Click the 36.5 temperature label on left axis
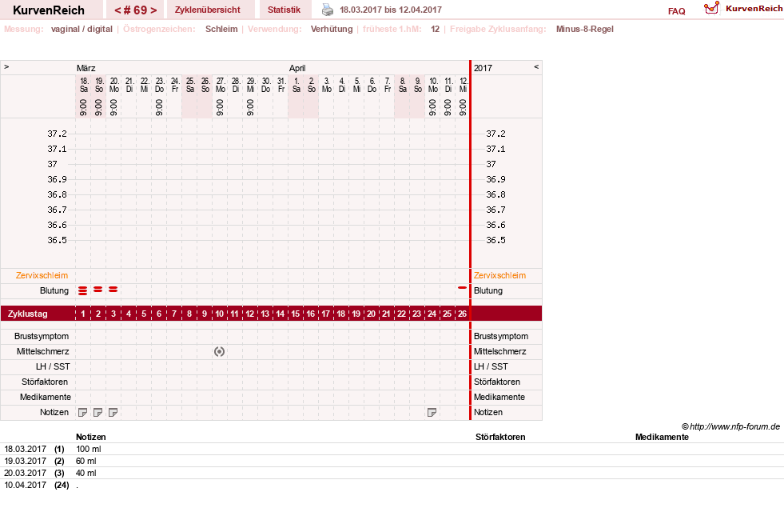This screenshot has height=516, width=784. click(57, 240)
